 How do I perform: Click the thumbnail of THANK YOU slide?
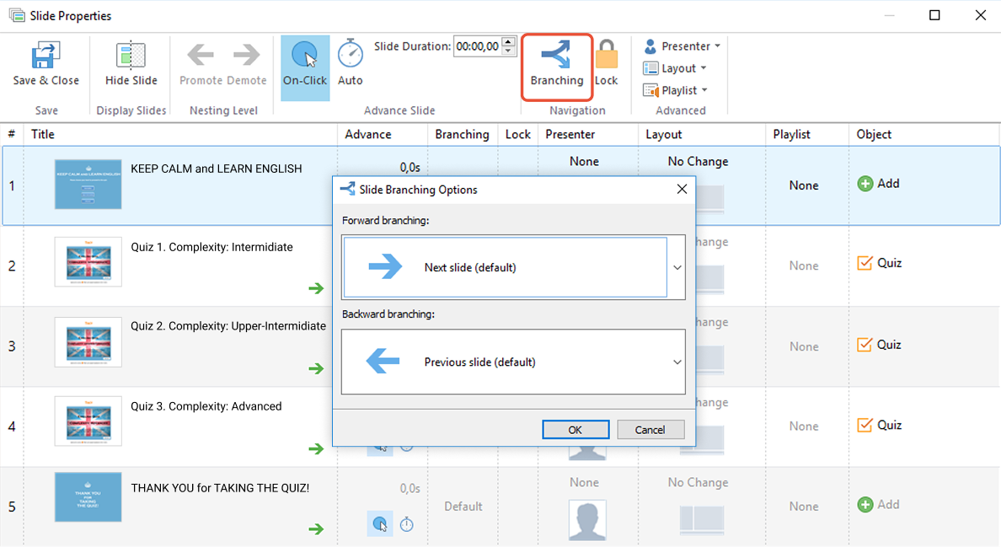coord(88,497)
